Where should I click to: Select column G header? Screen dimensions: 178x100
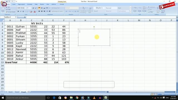pyautogui.click(x=75, y=20)
